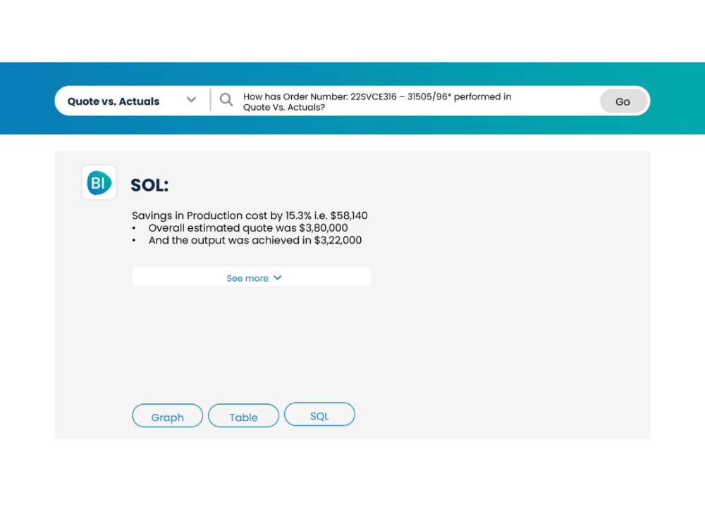The width and height of the screenshot is (705, 528).
Task: Click the BI logo icon
Action: coord(99,182)
